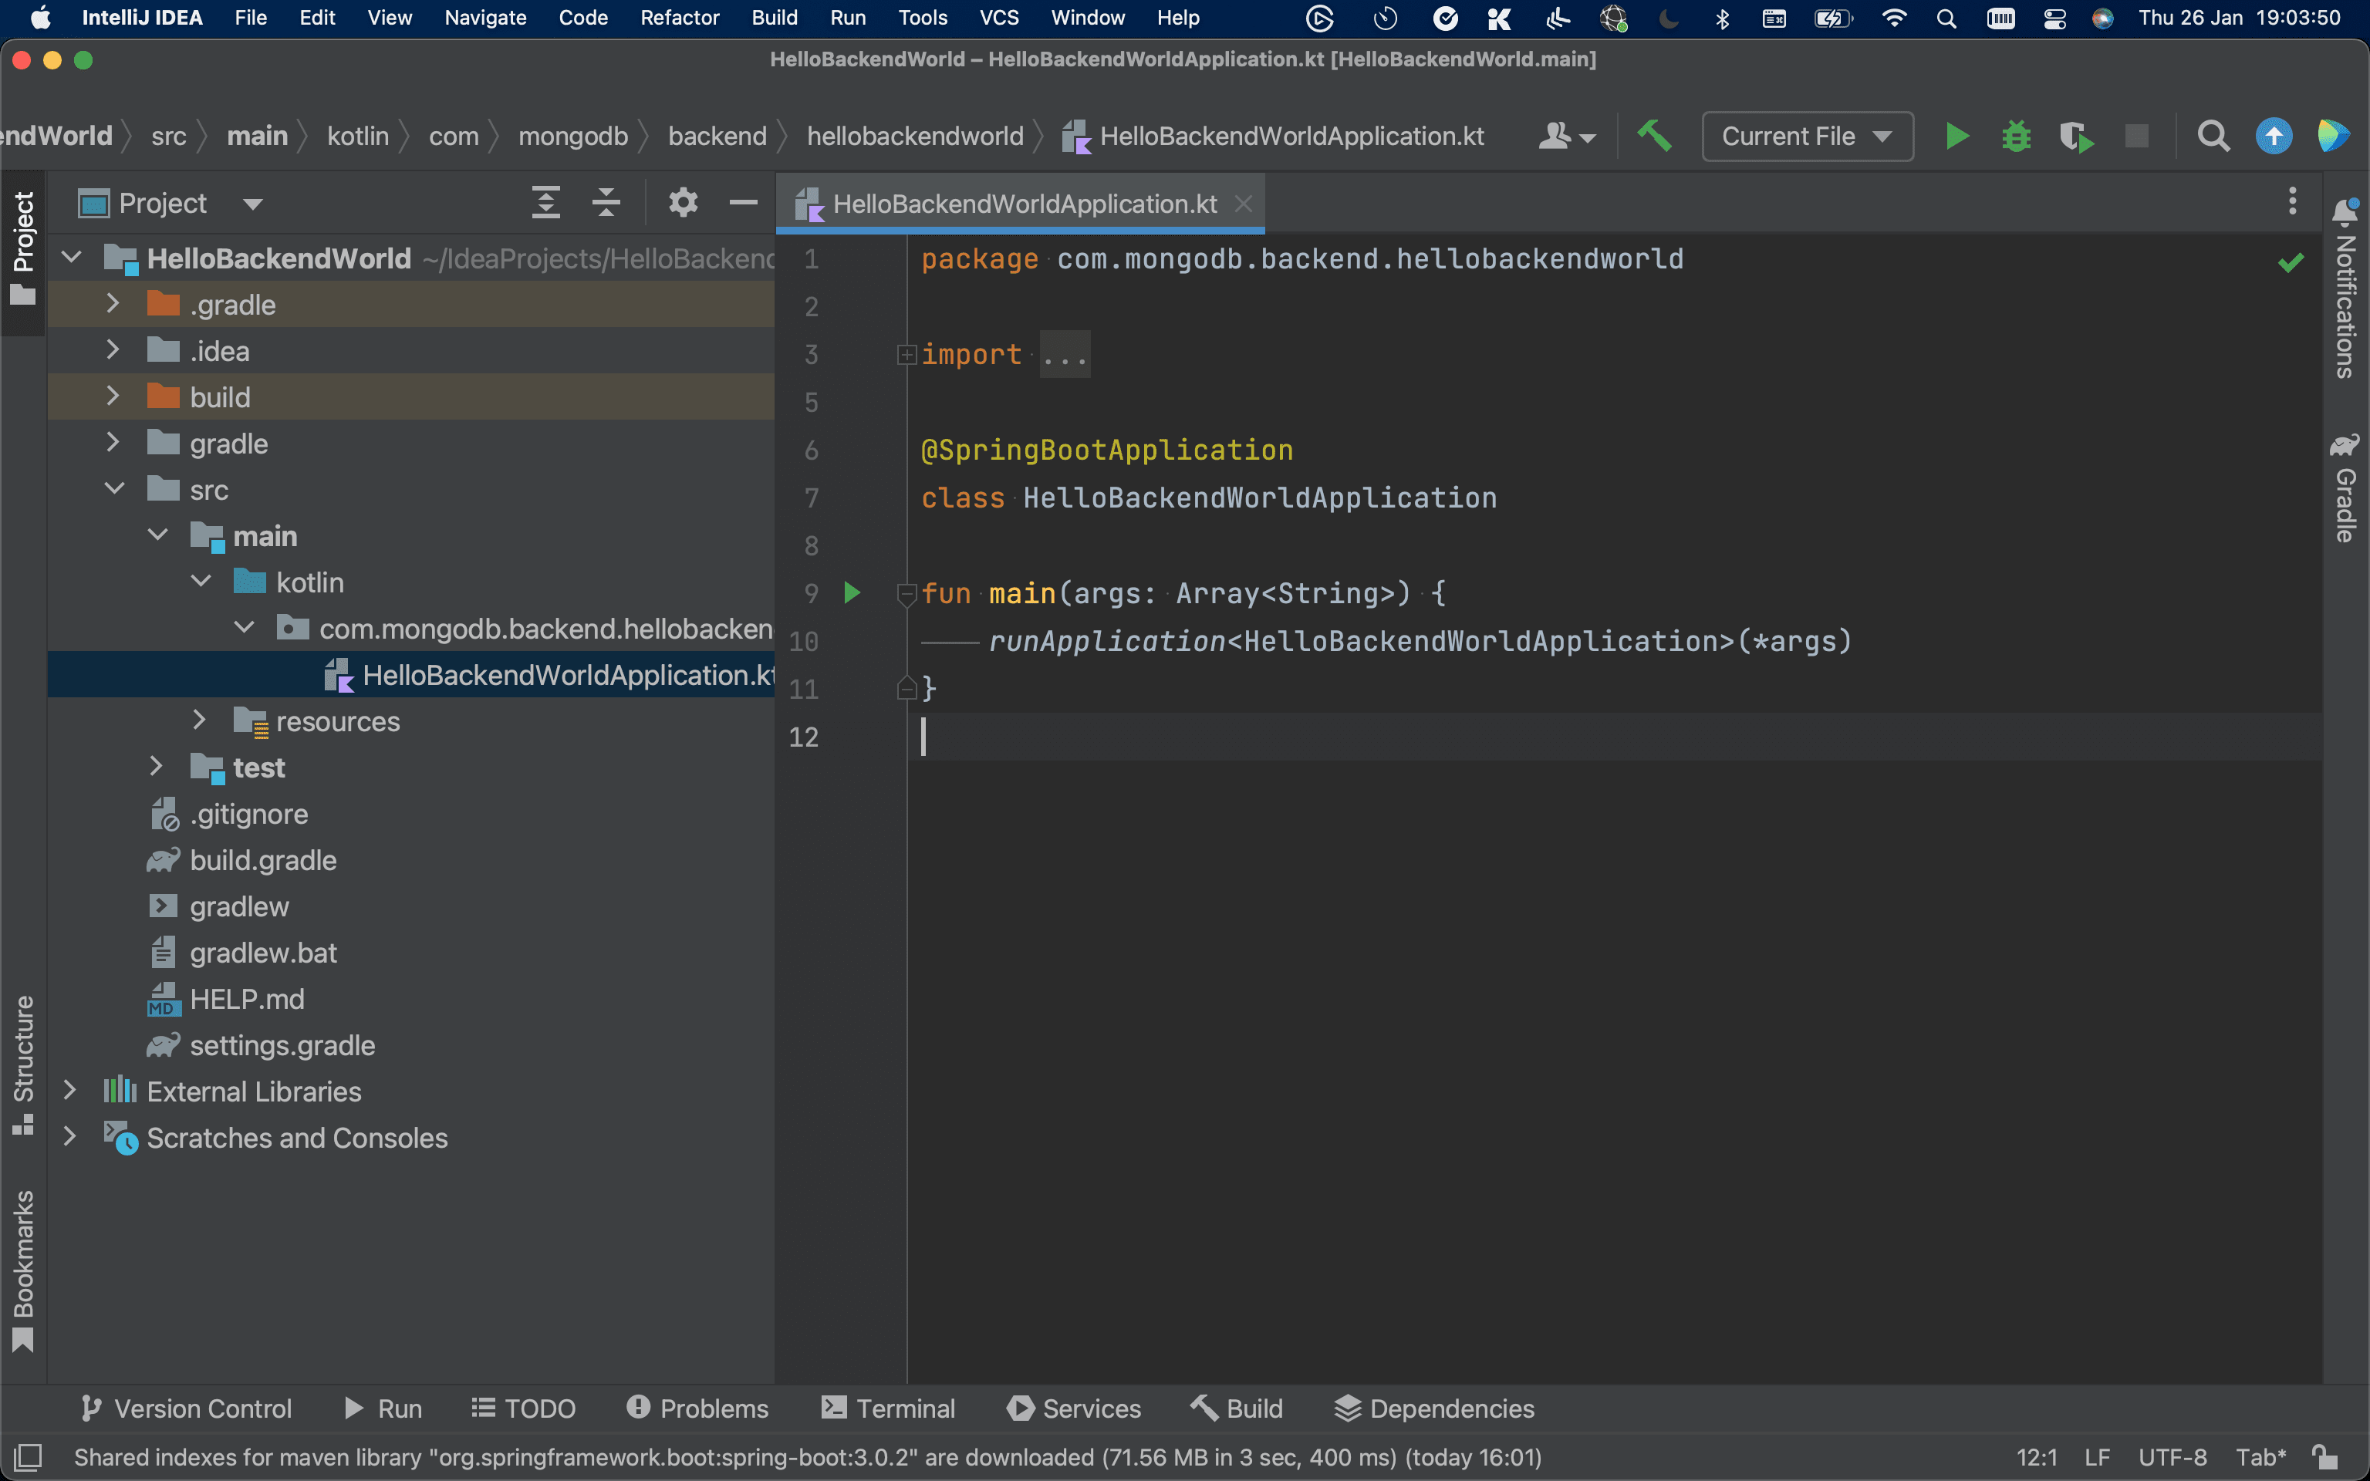Screen dimensions: 2370x1481
Task: Click the UTF-8 encoding status widget
Action: coord(2171,1456)
